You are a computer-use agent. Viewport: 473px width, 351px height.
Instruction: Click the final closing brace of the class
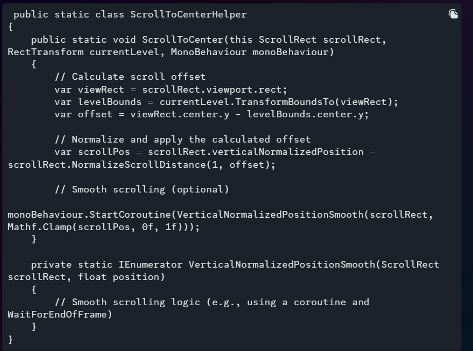(11, 340)
